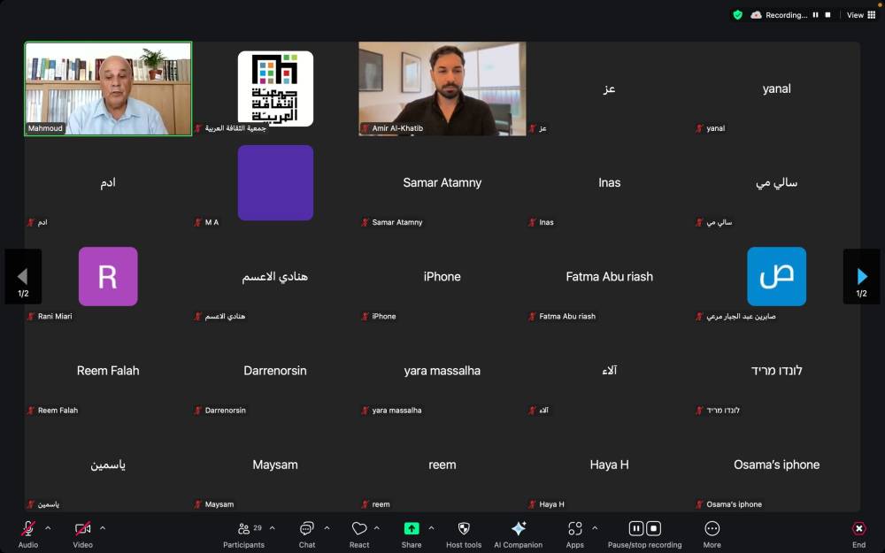The height and width of the screenshot is (553, 885).
Task: Expand the Video options chevron
Action: point(103,528)
